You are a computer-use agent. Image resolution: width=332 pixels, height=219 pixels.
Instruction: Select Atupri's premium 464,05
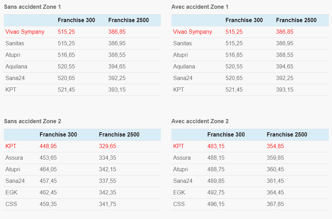(48, 170)
